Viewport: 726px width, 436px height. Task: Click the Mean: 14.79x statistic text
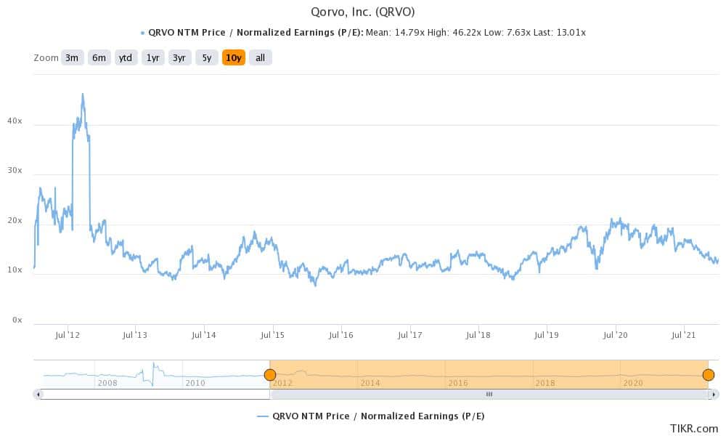tap(395, 33)
